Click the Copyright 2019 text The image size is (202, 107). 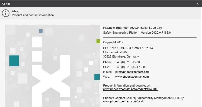(113, 42)
